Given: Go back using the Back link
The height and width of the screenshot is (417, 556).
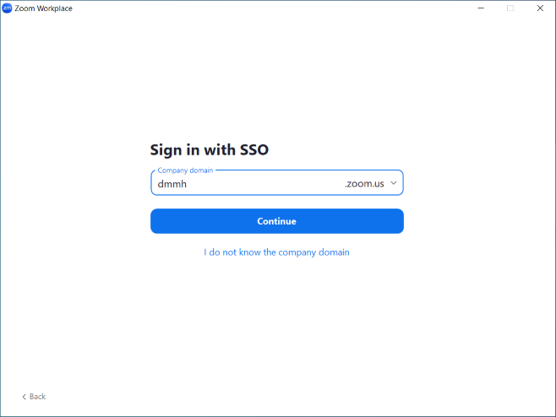Looking at the screenshot, I should (34, 397).
